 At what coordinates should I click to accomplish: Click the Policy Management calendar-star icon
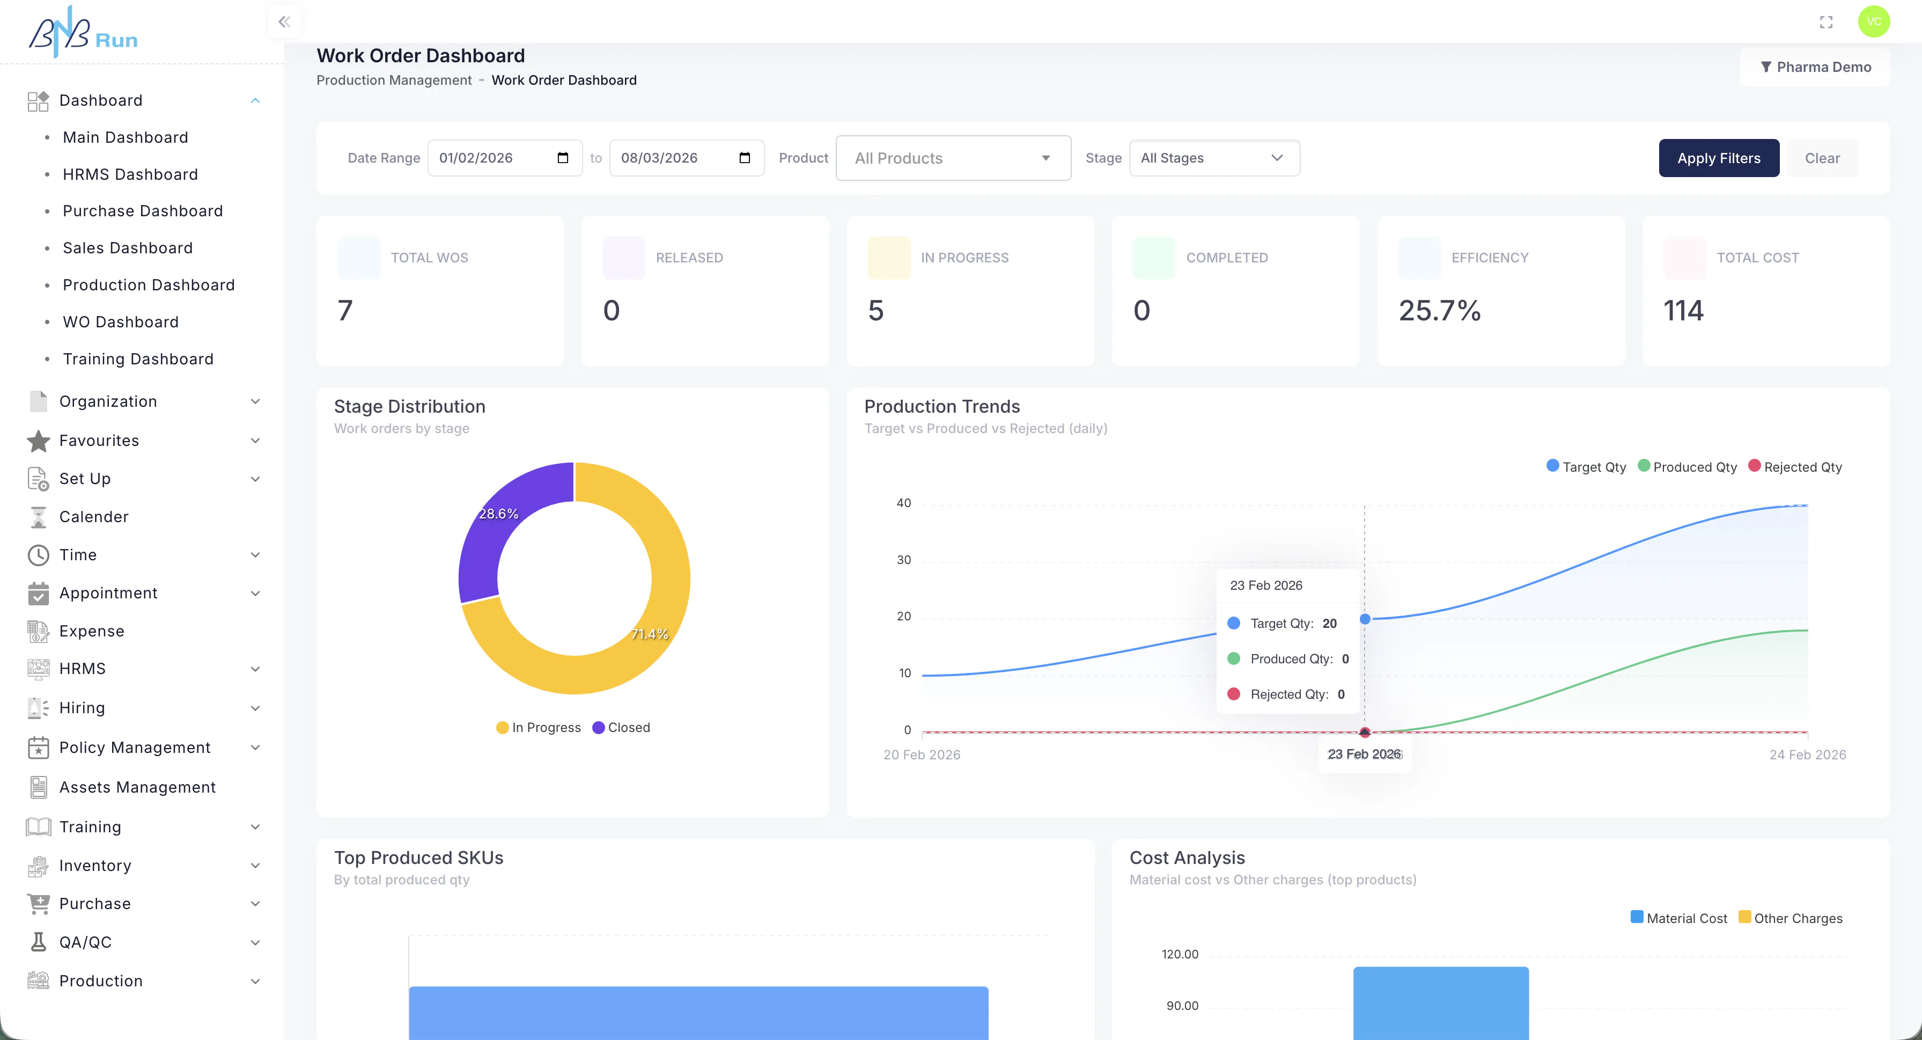click(x=38, y=748)
